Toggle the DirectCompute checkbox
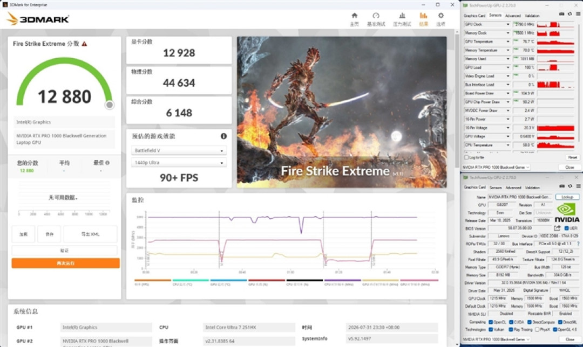 (x=530, y=322)
